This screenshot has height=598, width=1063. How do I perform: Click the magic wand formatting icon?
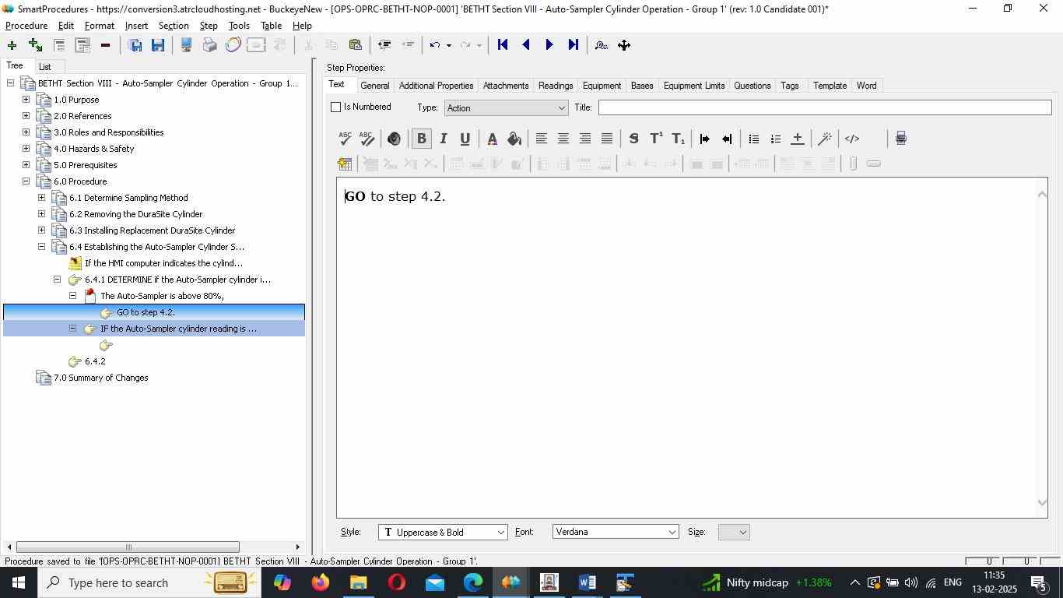(x=825, y=139)
